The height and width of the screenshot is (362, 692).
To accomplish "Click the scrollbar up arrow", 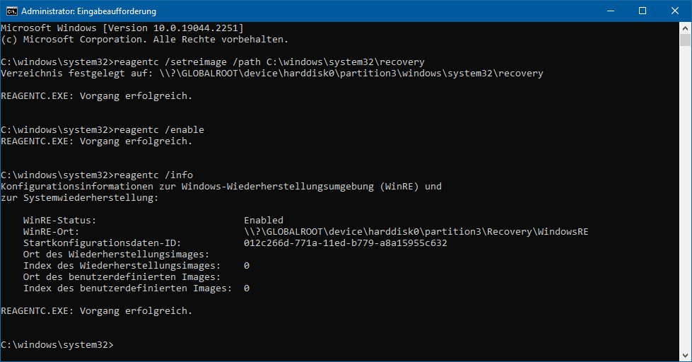I will (685, 28).
